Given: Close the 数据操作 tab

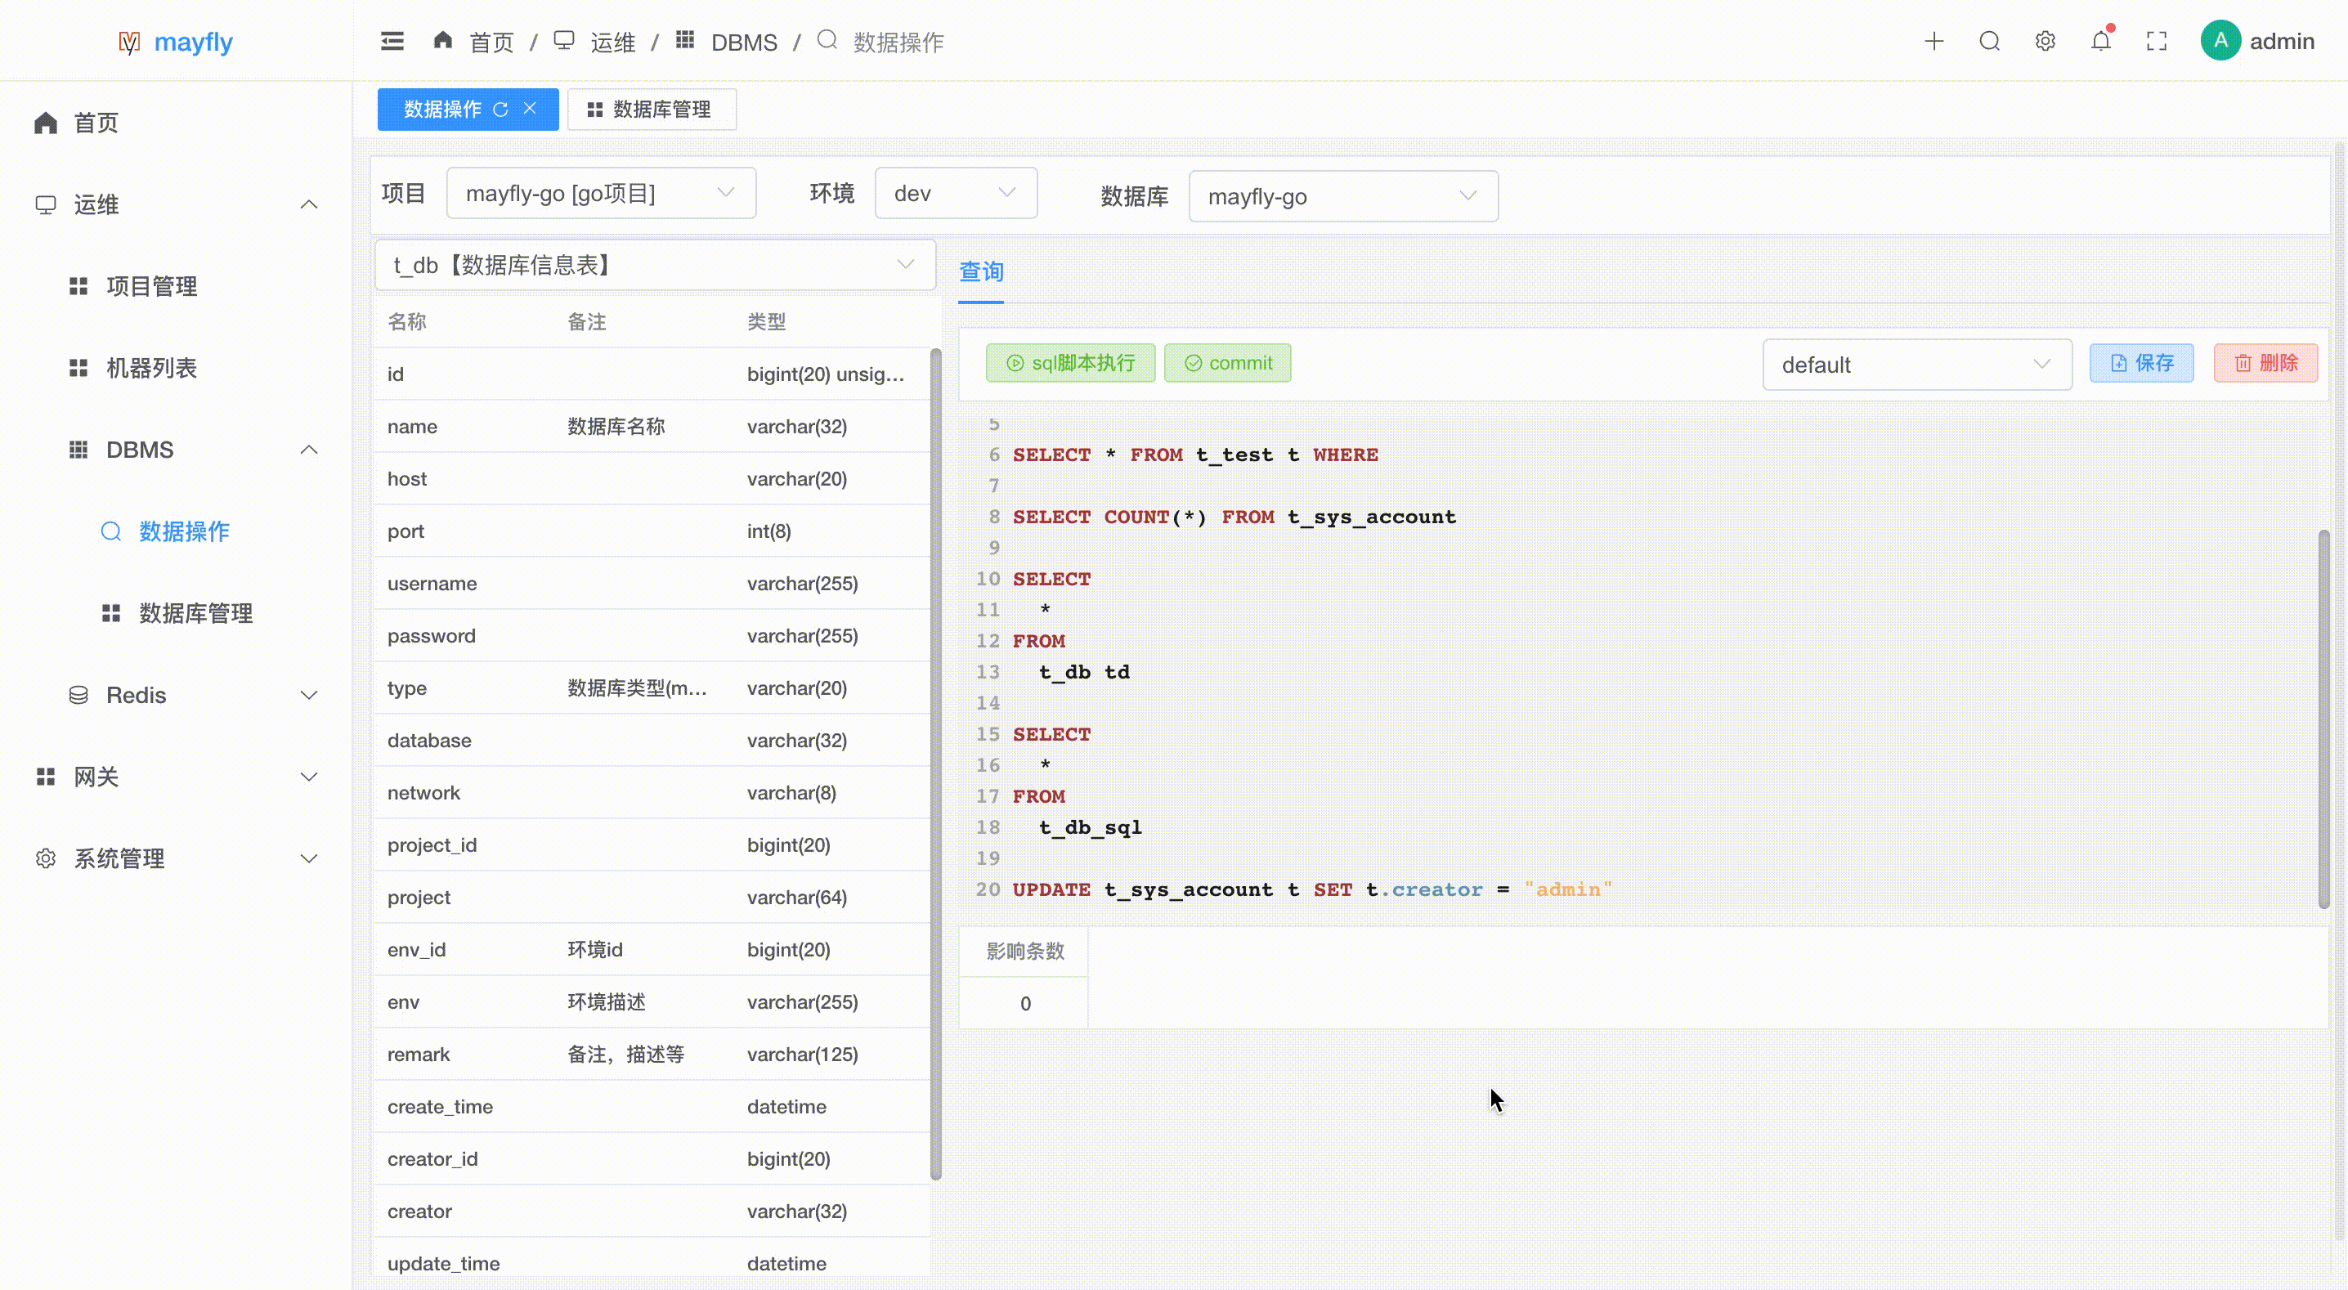Looking at the screenshot, I should (x=530, y=109).
